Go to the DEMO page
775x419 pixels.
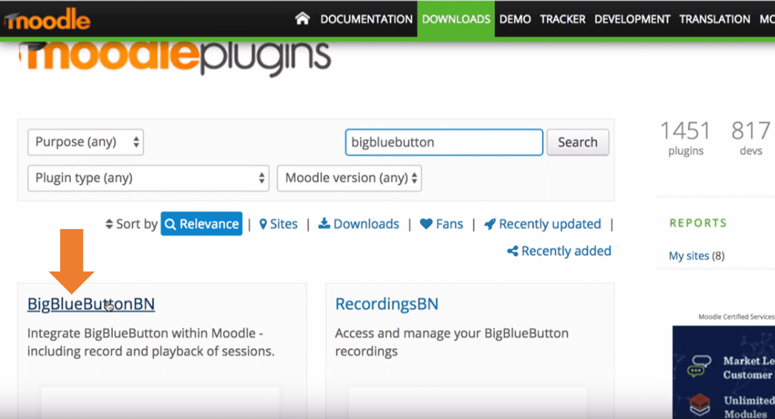click(x=515, y=19)
